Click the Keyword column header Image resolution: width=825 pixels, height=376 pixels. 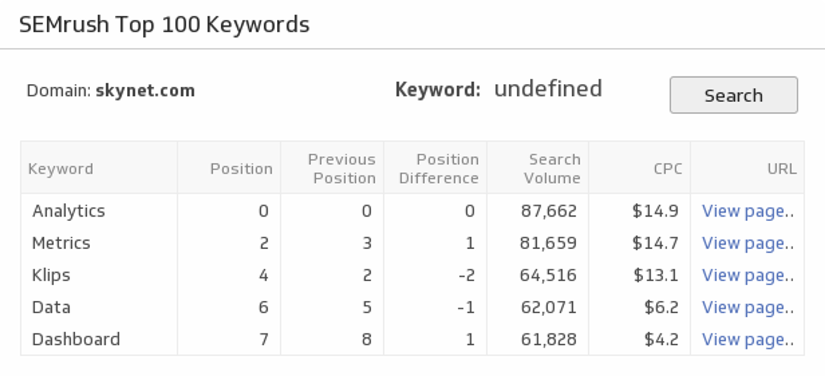[x=61, y=169]
